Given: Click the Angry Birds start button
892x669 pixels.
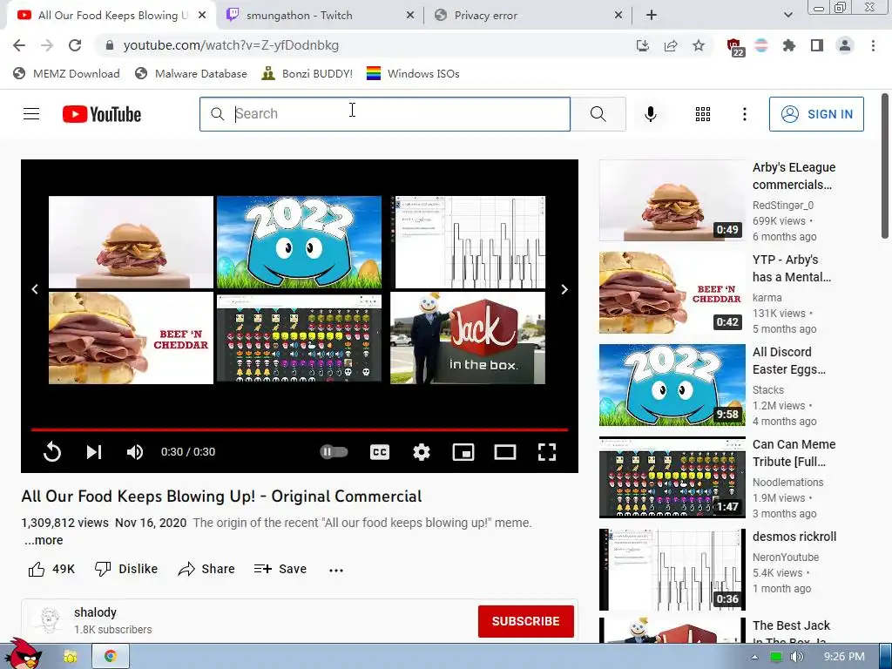Looking at the screenshot, I should click(x=25, y=654).
